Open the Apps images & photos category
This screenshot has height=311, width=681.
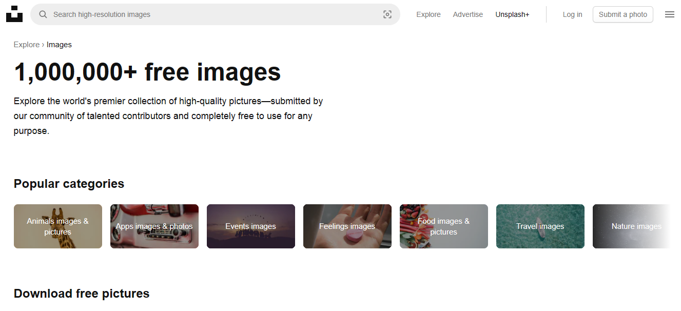[154, 226]
